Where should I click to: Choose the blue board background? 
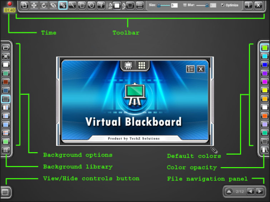(x=5, y=90)
